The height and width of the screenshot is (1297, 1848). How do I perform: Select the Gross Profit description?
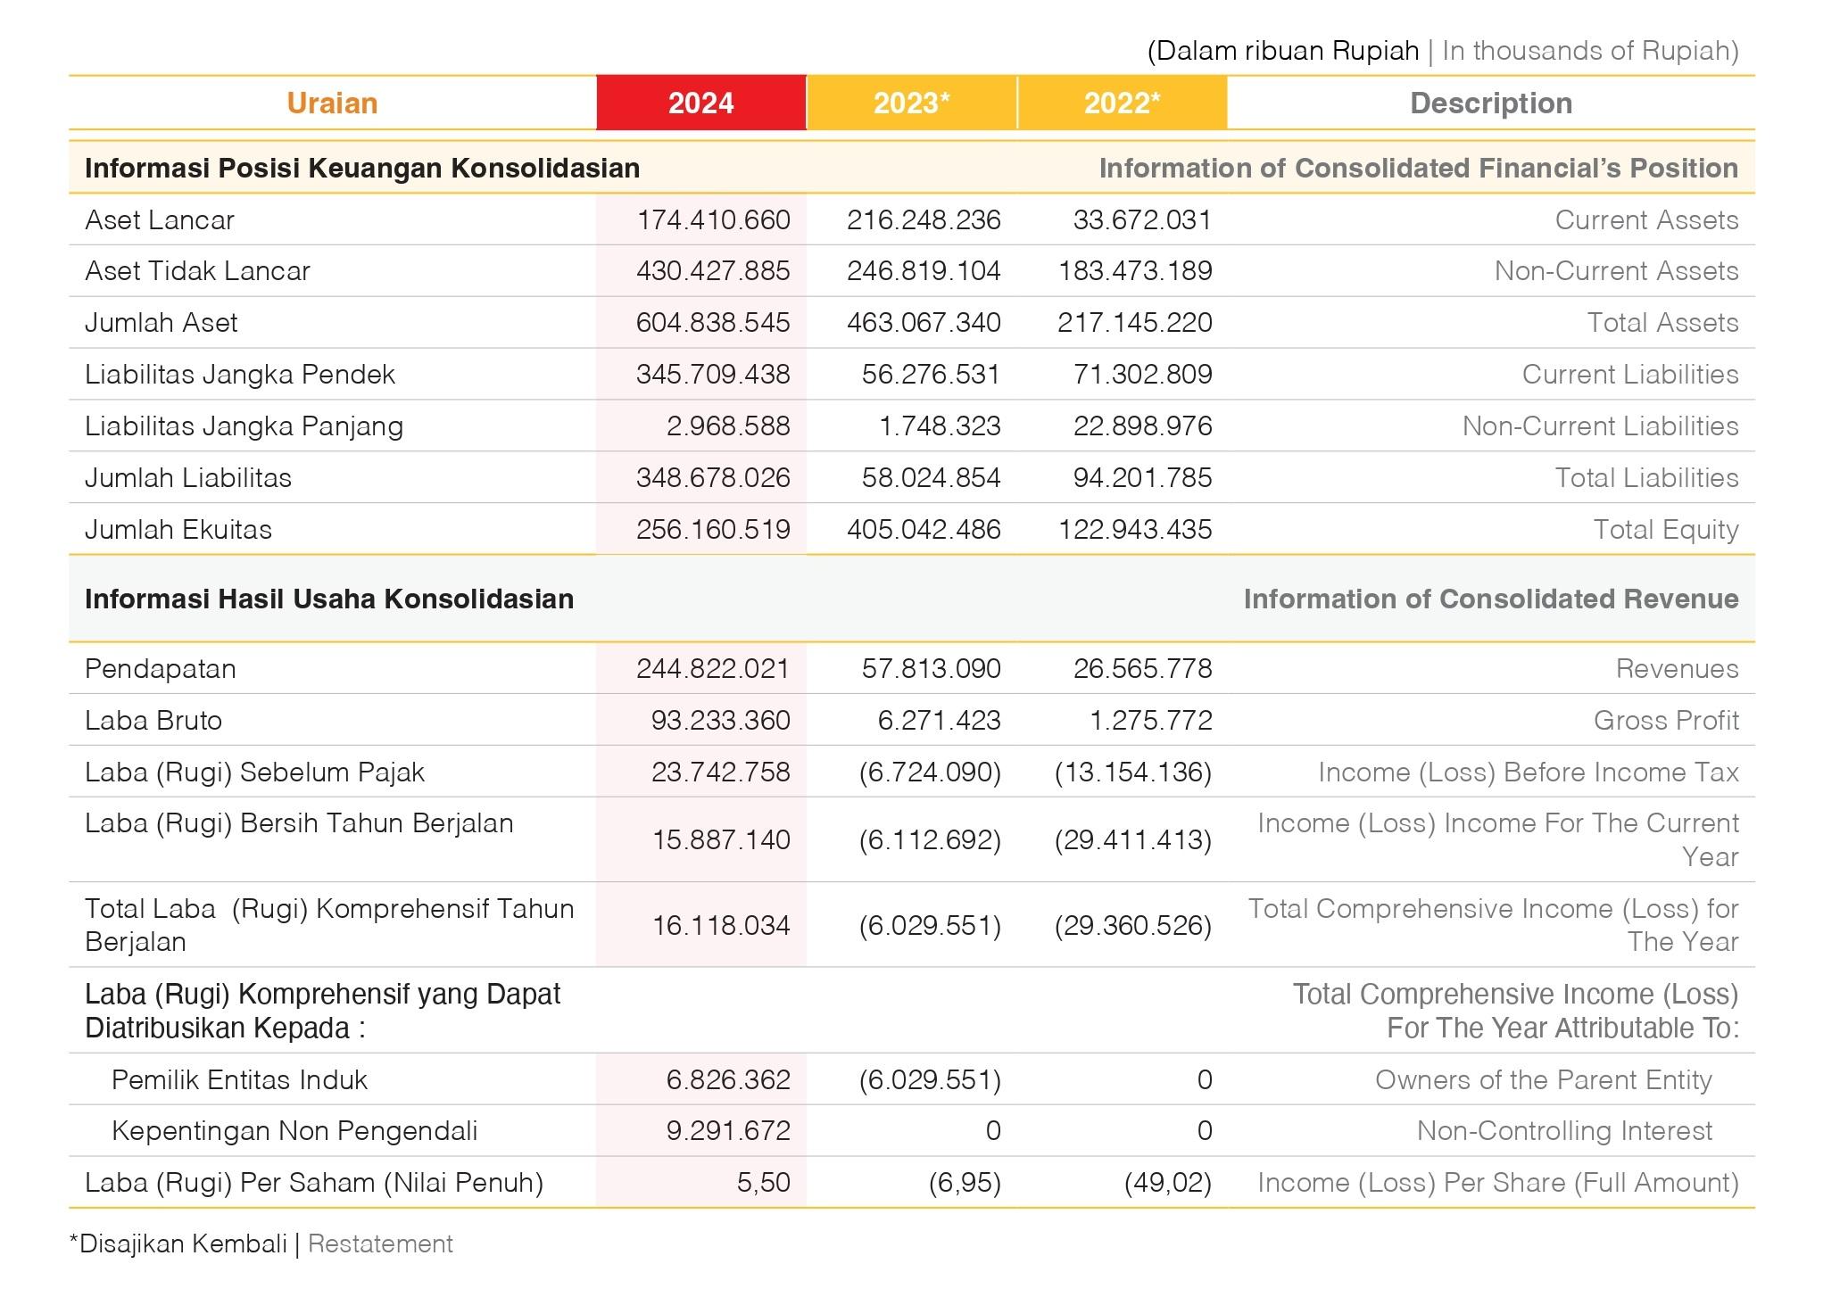click(x=1666, y=721)
